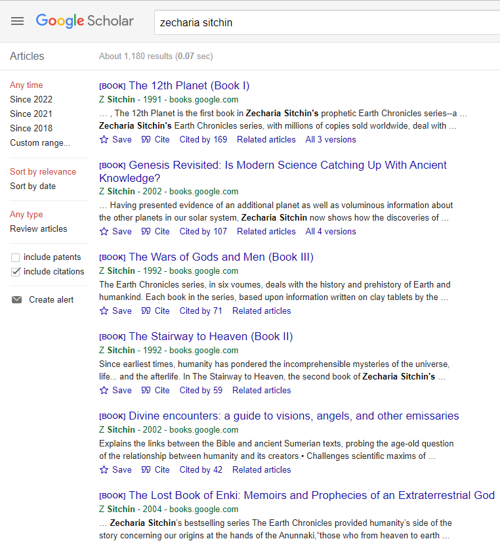Click the Articles heading

[x=27, y=56]
